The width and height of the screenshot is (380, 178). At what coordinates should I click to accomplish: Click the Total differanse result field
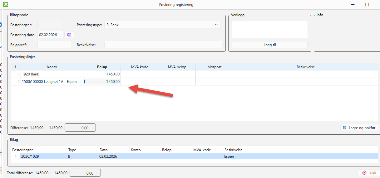click(x=85, y=173)
